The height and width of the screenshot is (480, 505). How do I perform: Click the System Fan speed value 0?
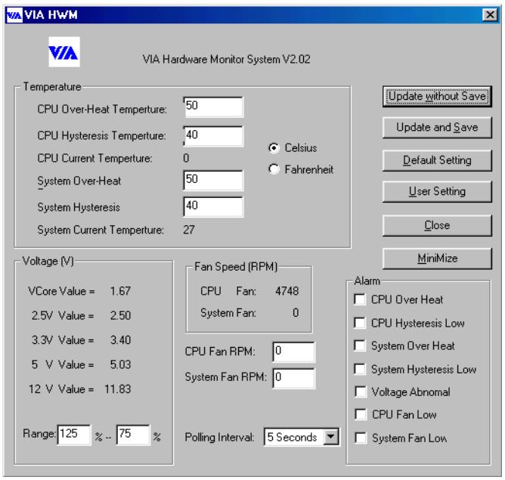coord(296,313)
